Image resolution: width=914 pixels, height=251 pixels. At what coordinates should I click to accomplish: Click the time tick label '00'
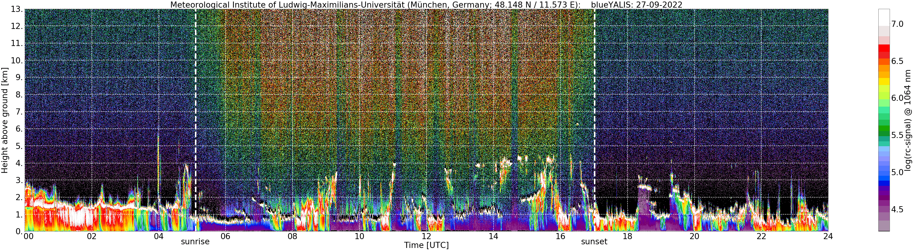(28, 236)
